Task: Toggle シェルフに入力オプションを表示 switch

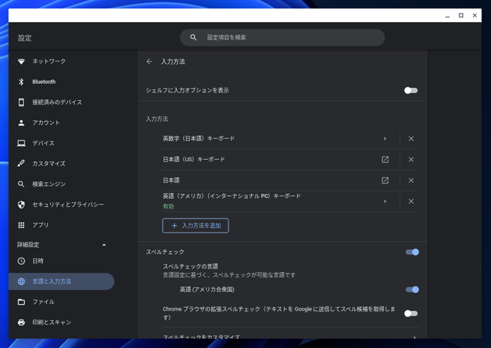Action: [411, 91]
